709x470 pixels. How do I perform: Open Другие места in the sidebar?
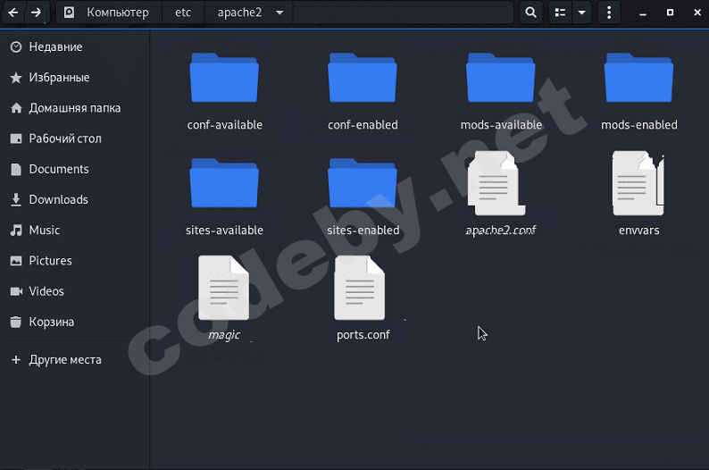pyautogui.click(x=75, y=359)
